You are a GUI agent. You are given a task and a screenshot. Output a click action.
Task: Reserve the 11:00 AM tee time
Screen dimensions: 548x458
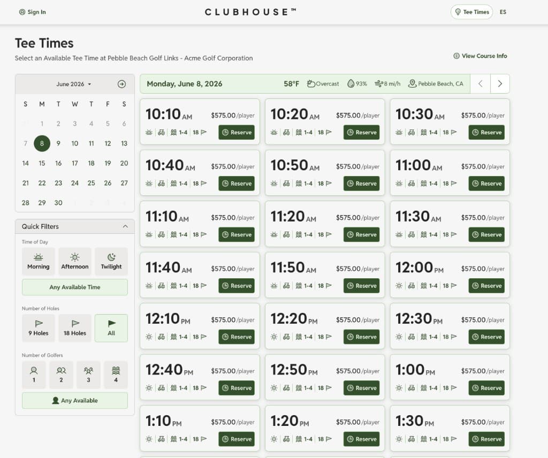click(486, 184)
